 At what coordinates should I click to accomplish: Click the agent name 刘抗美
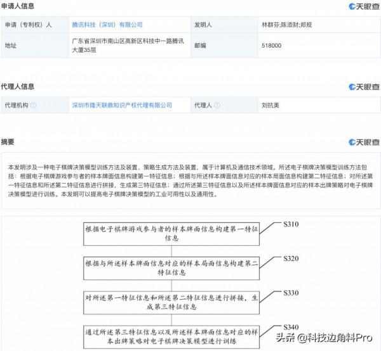(x=271, y=105)
